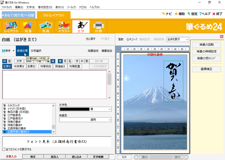Enable 全てのフォントを表示する checkbox
The width and height of the screenshot is (225, 160).
pos(4,149)
